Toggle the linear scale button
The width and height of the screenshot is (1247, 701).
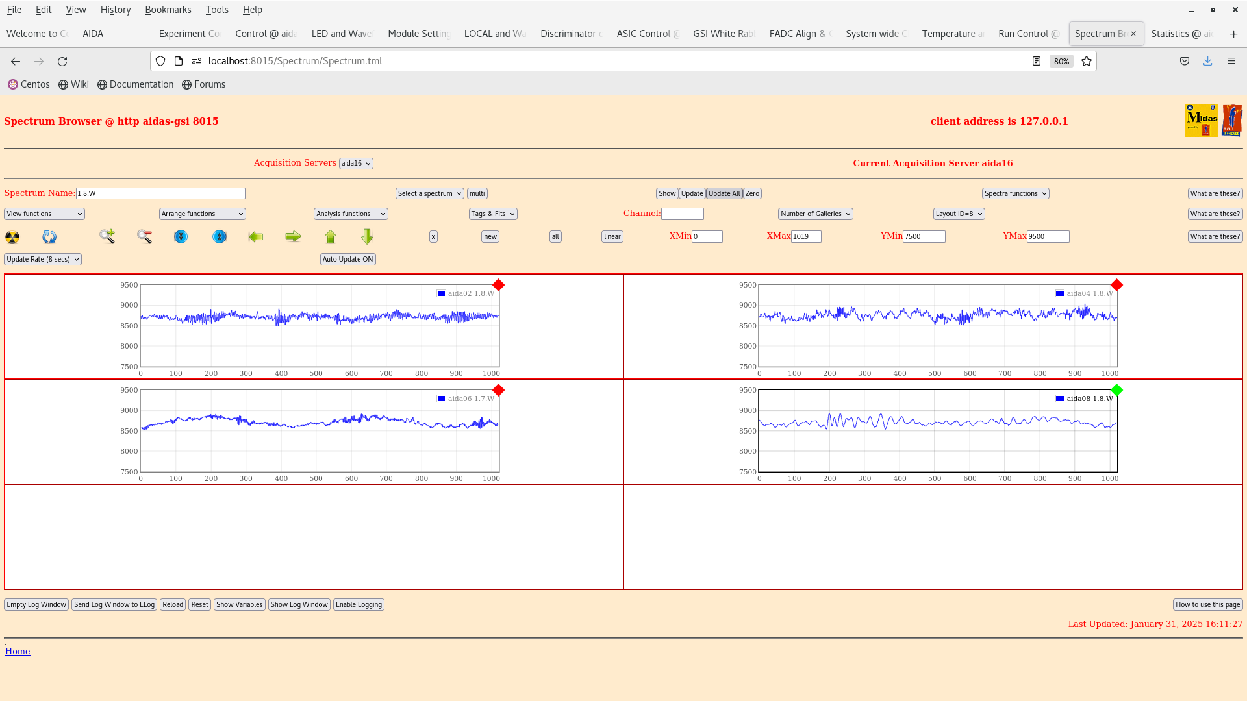click(612, 237)
